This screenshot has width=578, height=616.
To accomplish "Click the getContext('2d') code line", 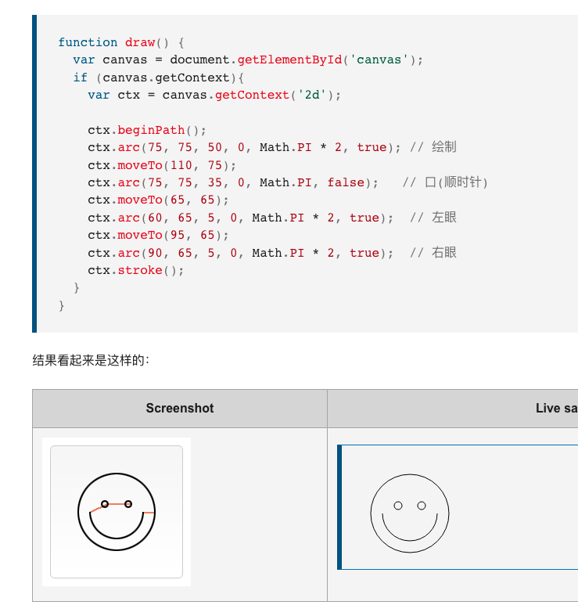I will click(x=214, y=95).
